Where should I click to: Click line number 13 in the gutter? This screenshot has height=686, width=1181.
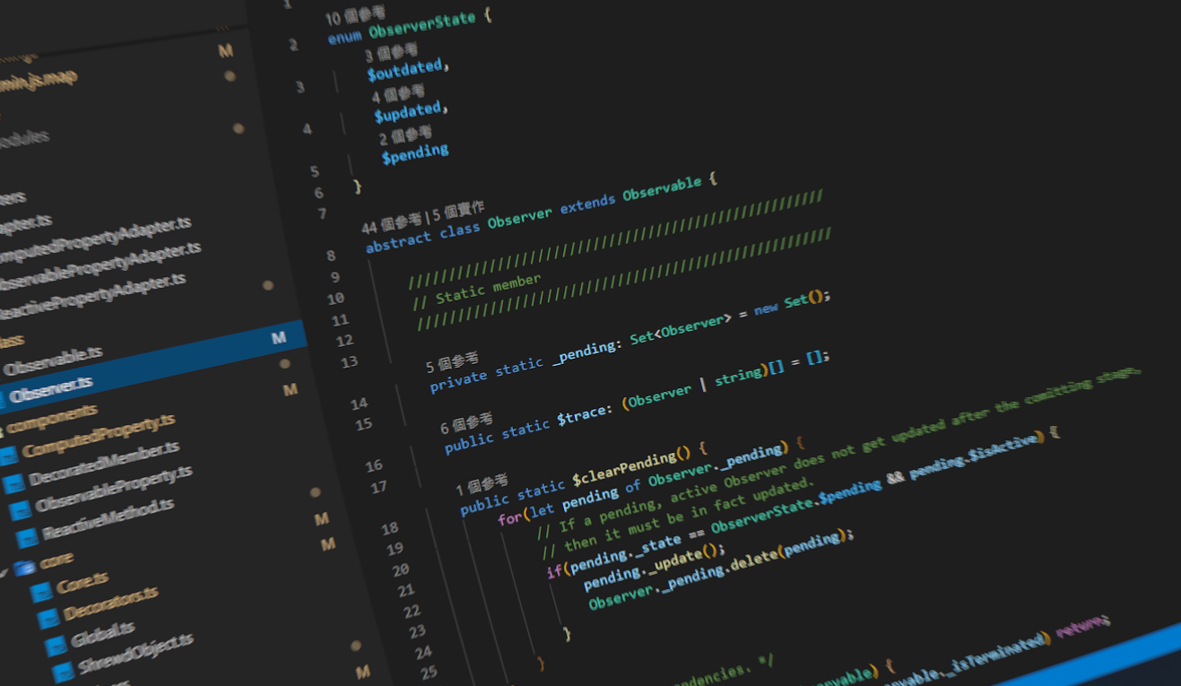348,361
